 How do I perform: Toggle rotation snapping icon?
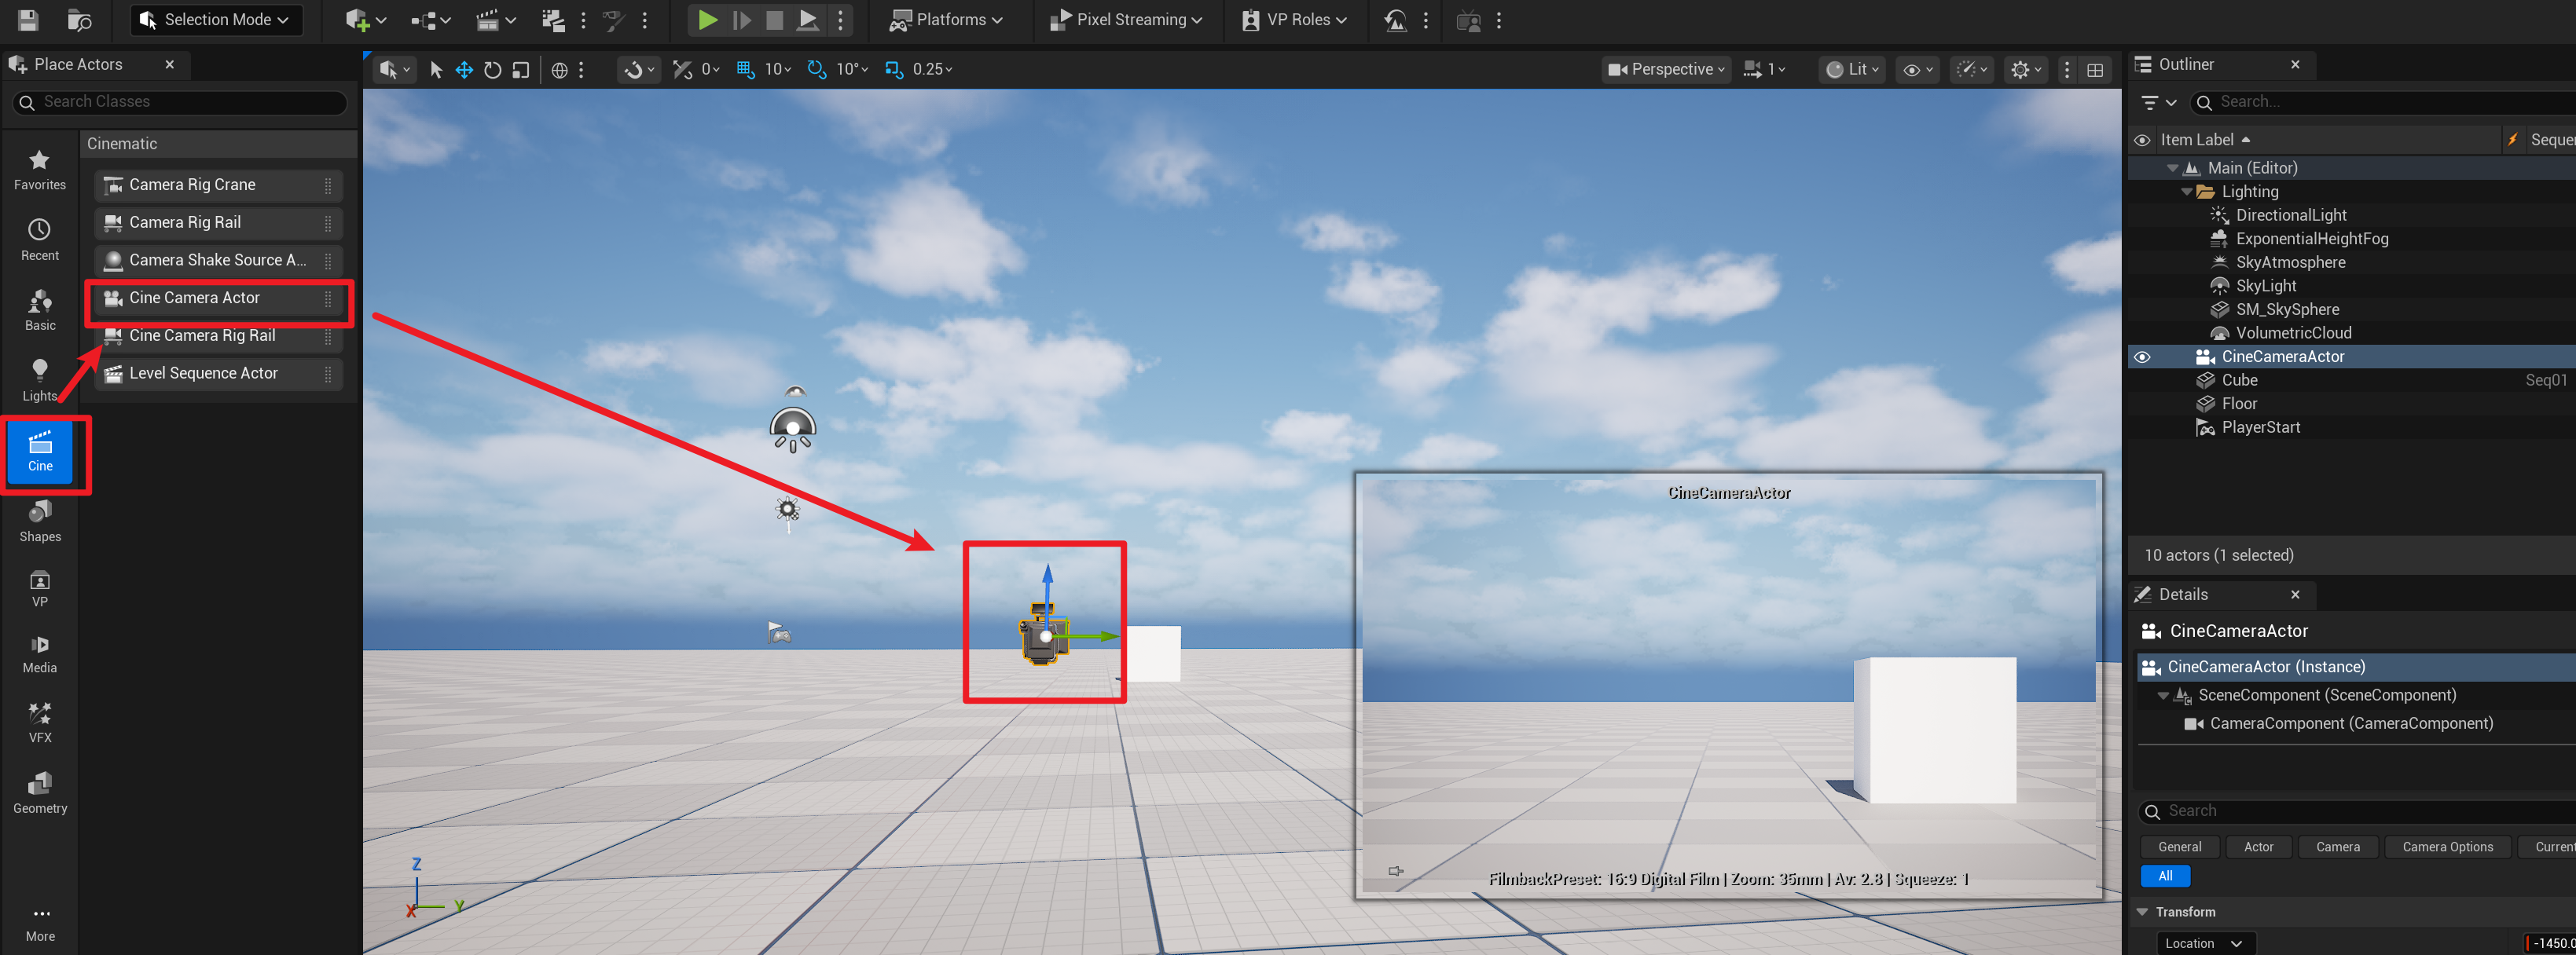click(816, 69)
